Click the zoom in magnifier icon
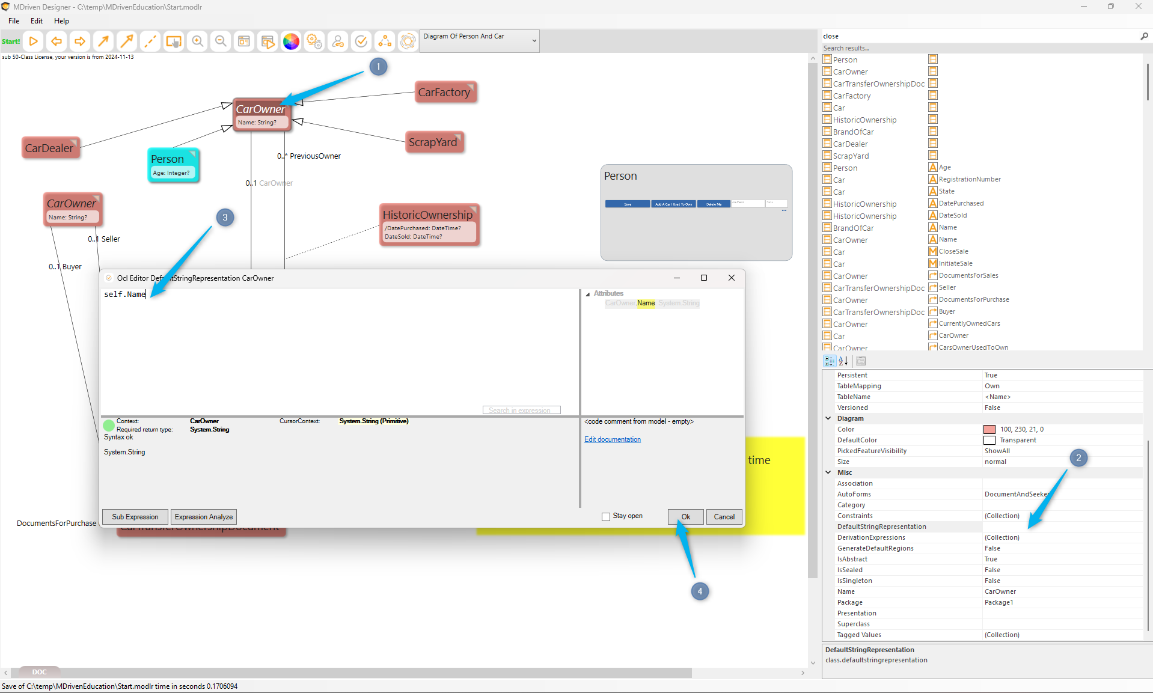Screen dimensions: 1153x693 (197, 41)
